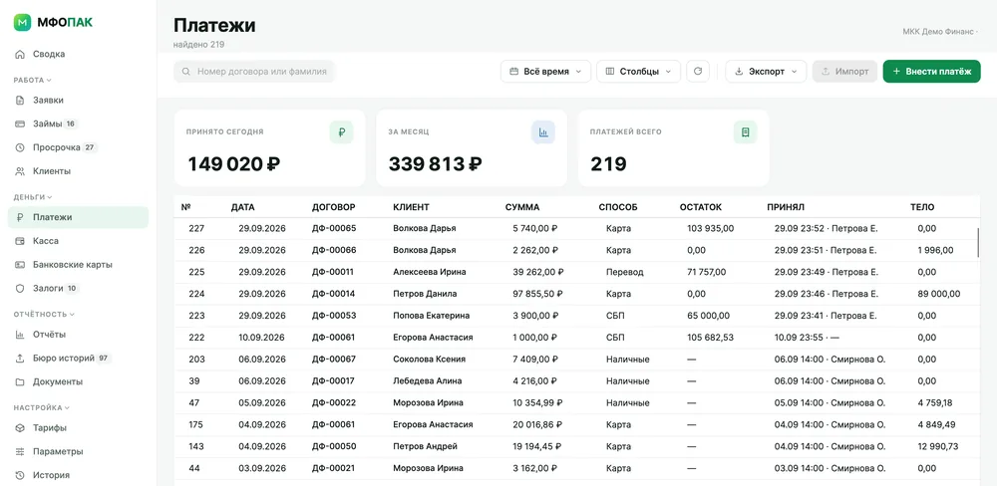Click the Документы folder icon

click(x=20, y=381)
